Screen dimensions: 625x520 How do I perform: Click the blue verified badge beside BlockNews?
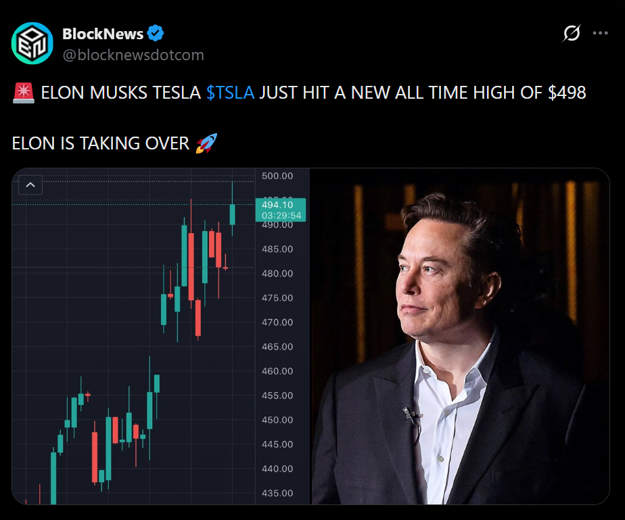click(x=155, y=33)
